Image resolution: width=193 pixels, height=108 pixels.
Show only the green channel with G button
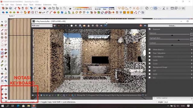[63, 26]
